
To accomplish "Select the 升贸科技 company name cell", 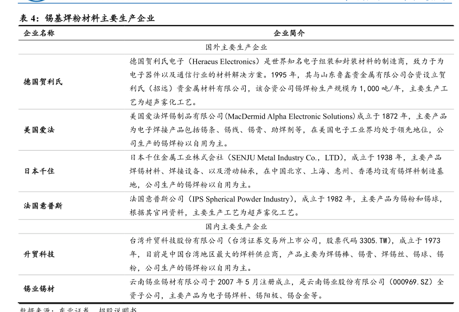I will tap(39, 254).
